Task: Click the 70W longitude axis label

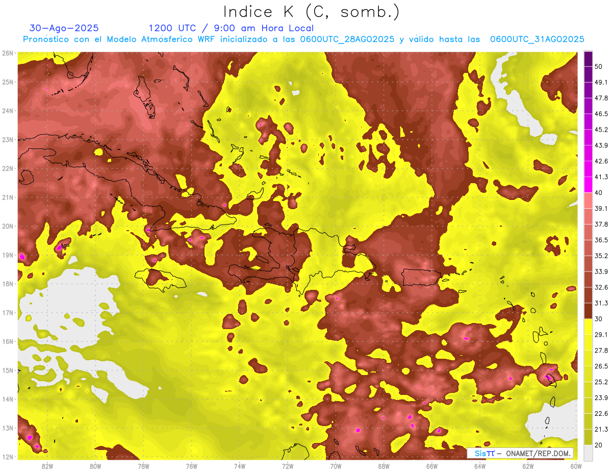Action: point(336,466)
